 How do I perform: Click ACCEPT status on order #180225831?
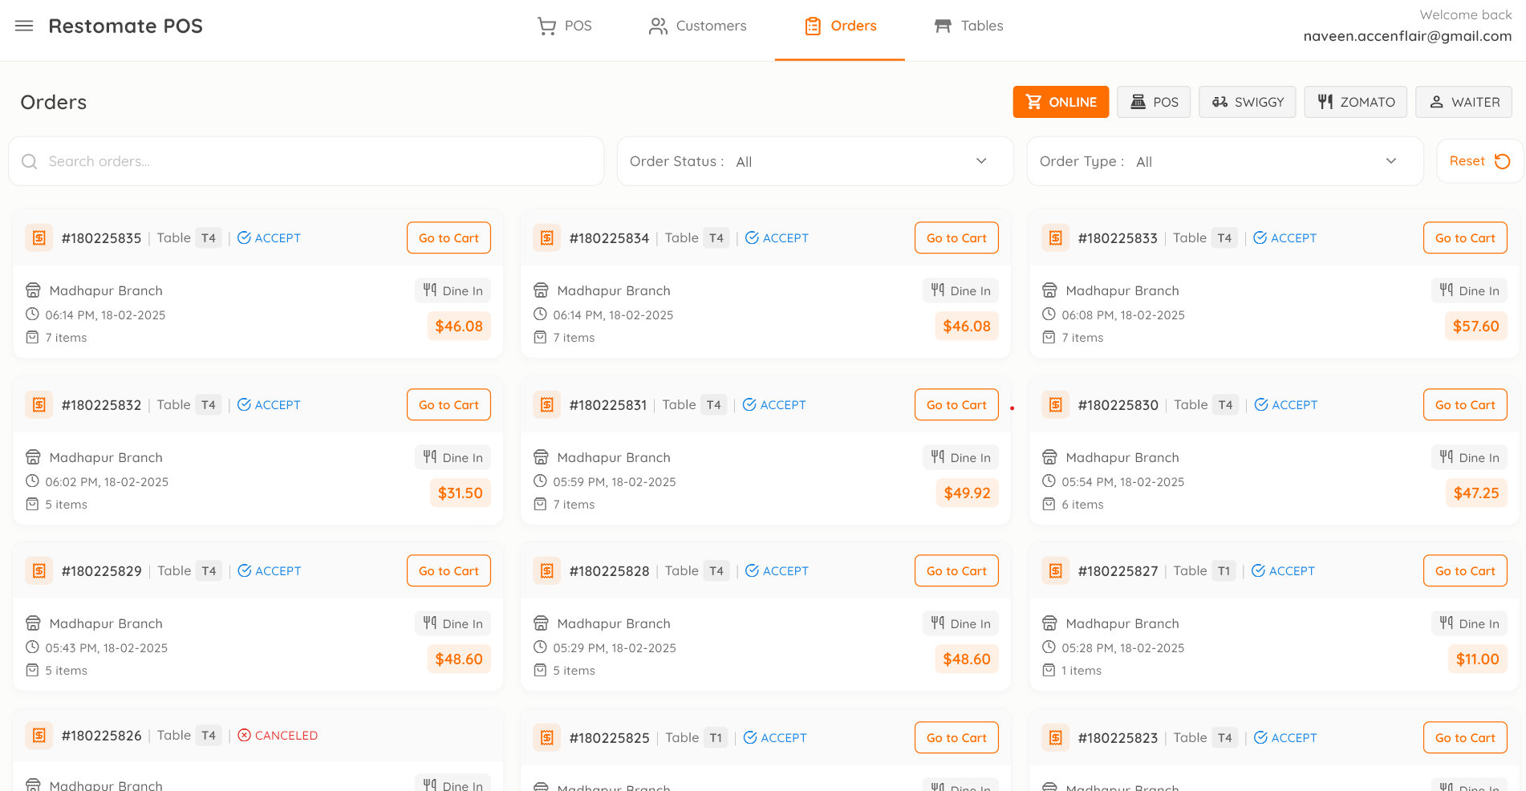click(x=774, y=404)
